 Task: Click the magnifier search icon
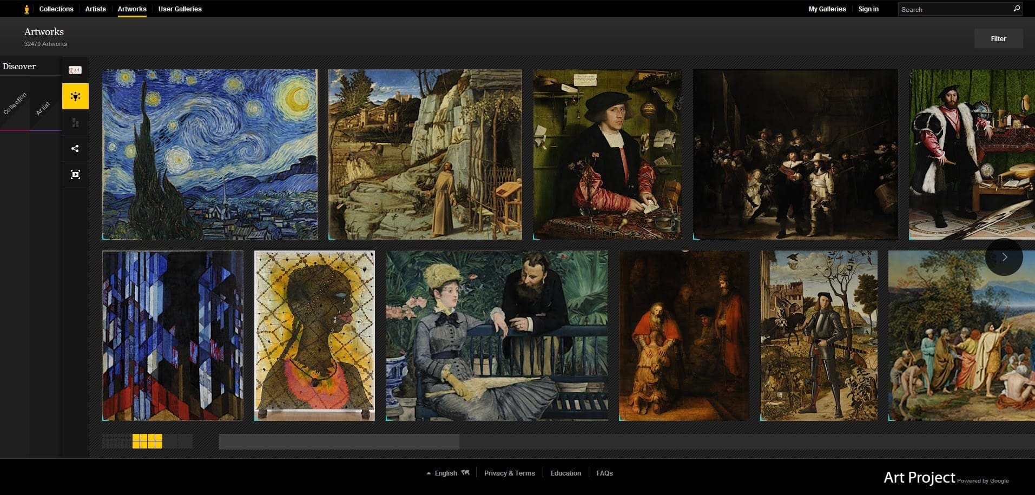[1017, 9]
